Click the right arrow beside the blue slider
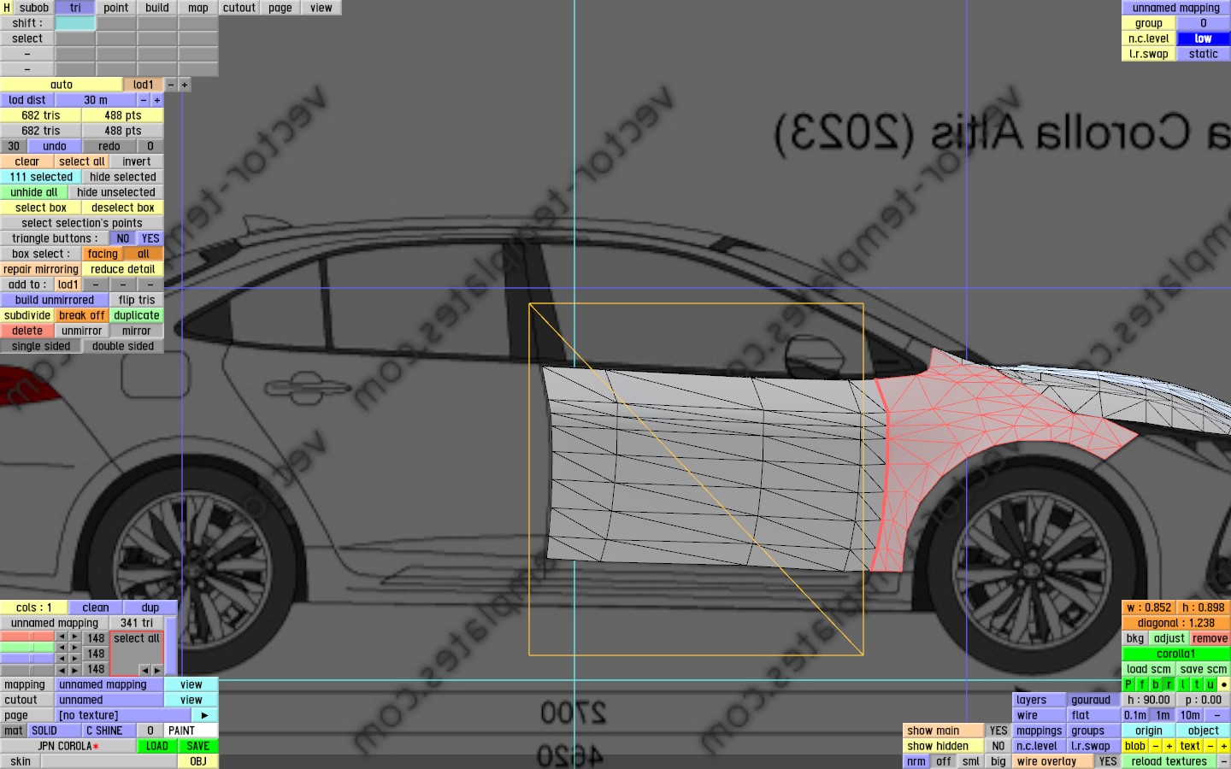 tap(75, 659)
